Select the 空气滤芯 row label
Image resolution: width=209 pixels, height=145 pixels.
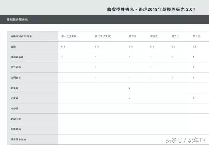click(x=16, y=67)
